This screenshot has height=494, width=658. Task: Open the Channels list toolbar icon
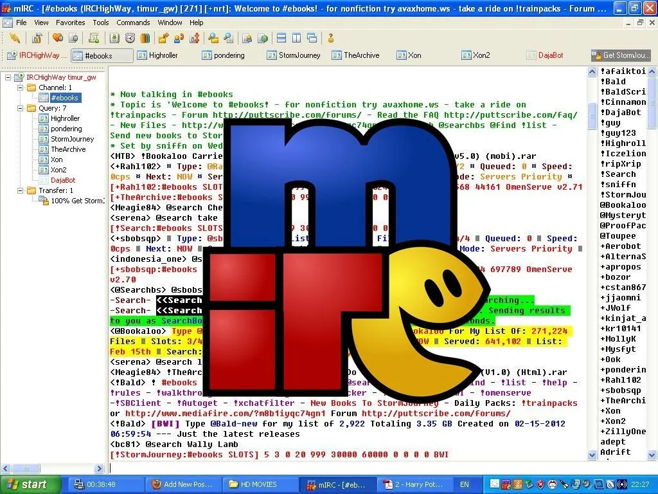click(x=73, y=38)
